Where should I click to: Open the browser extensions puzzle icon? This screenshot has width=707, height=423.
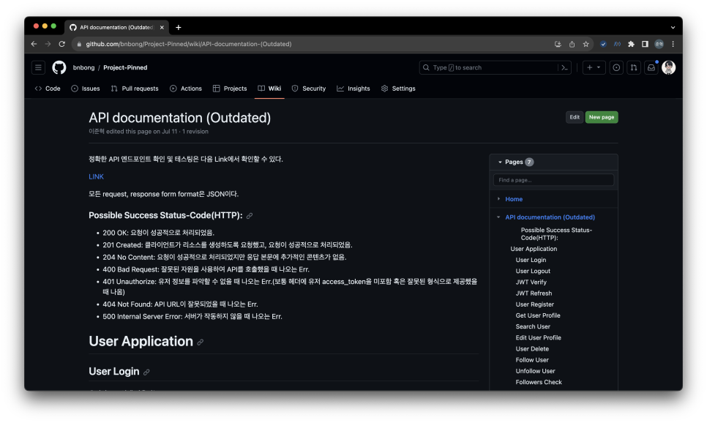pos(631,44)
